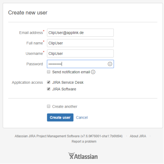Click the Create another label text

tap(65, 106)
